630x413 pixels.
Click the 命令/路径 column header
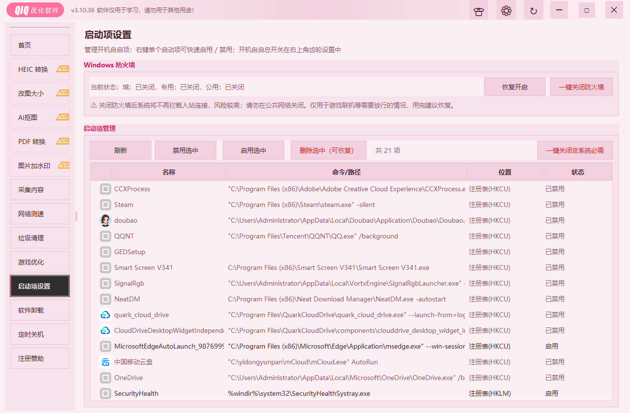point(346,172)
